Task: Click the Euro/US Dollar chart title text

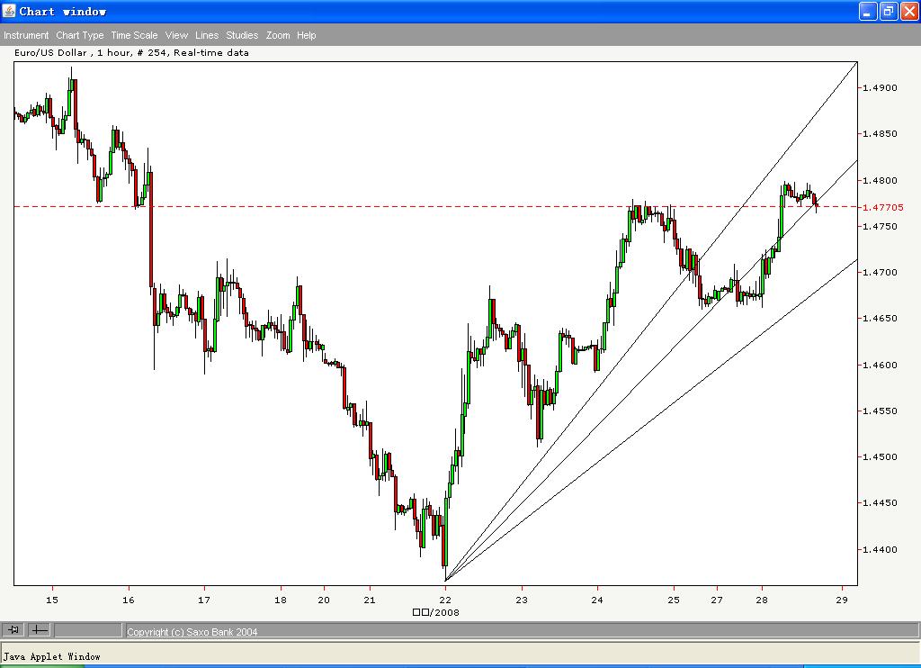Action: [131, 52]
